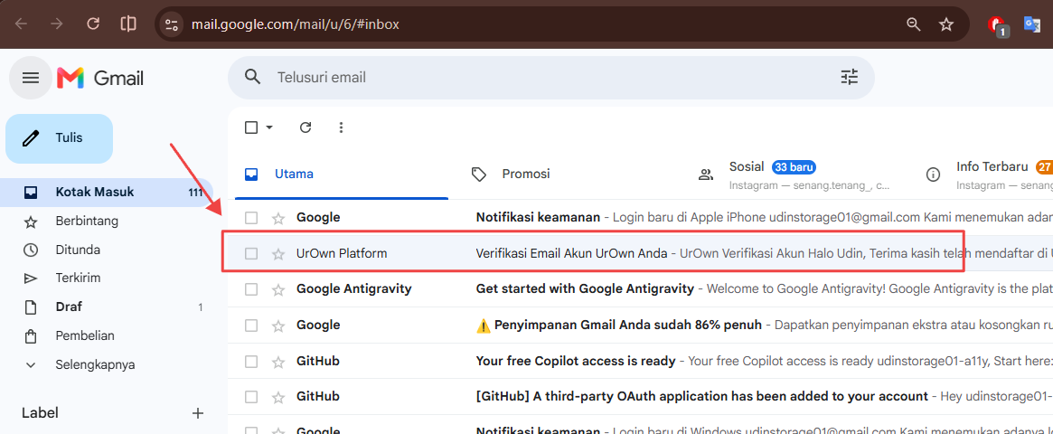Toggle Gmail main menu hamburger
Image resolution: width=1053 pixels, height=434 pixels.
30,78
